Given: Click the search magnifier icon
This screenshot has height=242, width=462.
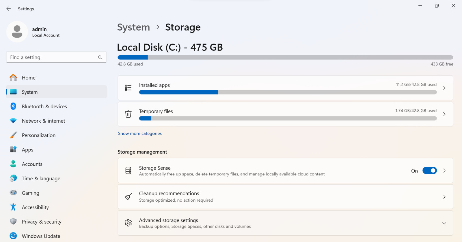Looking at the screenshot, I should (x=100, y=57).
